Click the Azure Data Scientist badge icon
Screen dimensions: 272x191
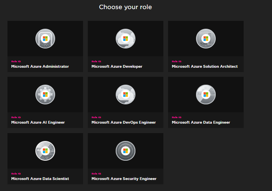click(45, 151)
